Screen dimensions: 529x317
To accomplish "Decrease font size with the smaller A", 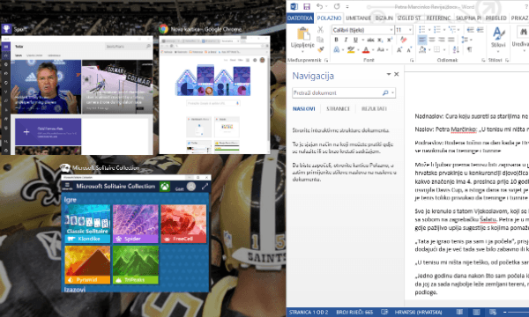I will 409,50.
